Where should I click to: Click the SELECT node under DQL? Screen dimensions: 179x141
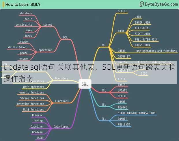pyautogui.click(x=122, y=11)
